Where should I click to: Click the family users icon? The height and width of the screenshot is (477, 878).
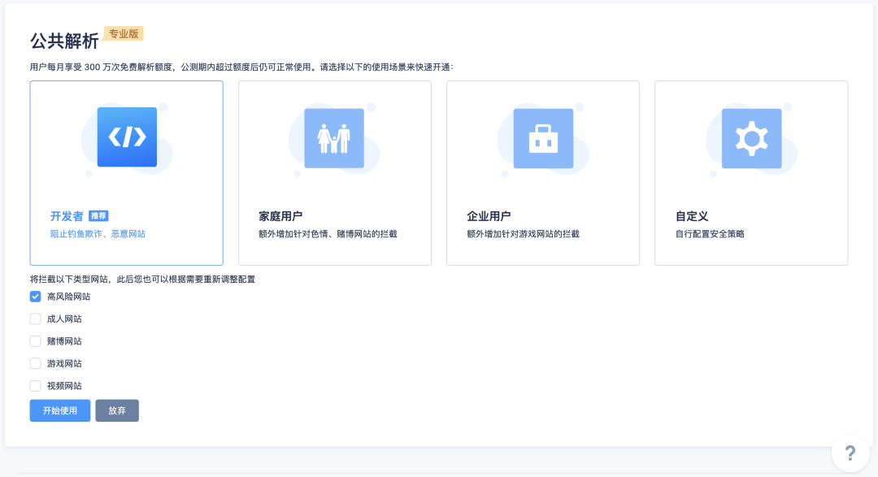click(x=334, y=138)
